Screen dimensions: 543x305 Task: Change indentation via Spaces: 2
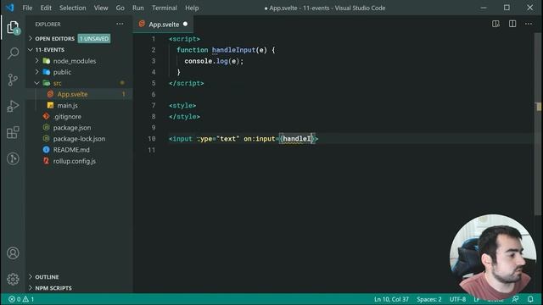(429, 299)
